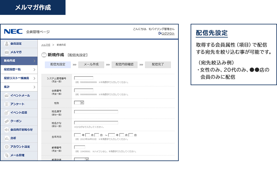Screen dimensions: 277x170
Task: Select the 配信完了 step tab
Action: 158,65
